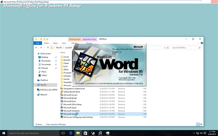Select the Microsoft Query shortcut icon
The height and width of the screenshot is (136, 218).
(x=62, y=108)
